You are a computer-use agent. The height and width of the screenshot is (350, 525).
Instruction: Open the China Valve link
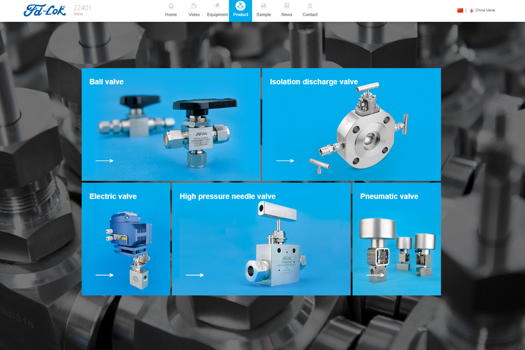[485, 10]
